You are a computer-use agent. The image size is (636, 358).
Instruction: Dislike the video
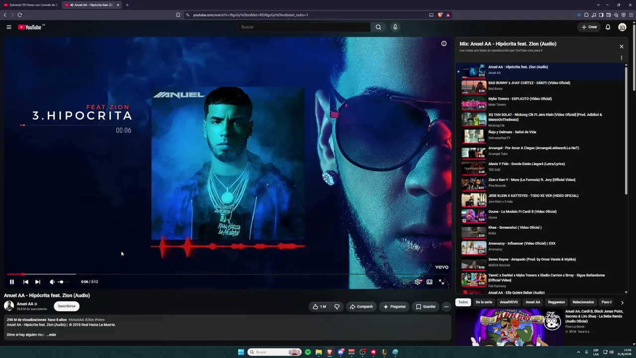337,307
